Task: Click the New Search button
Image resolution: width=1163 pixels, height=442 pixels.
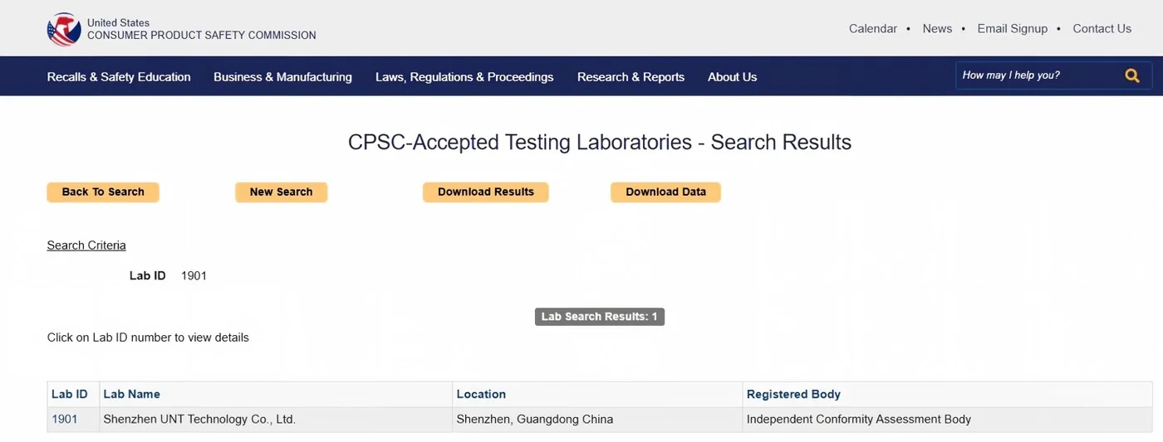Action: [x=282, y=192]
